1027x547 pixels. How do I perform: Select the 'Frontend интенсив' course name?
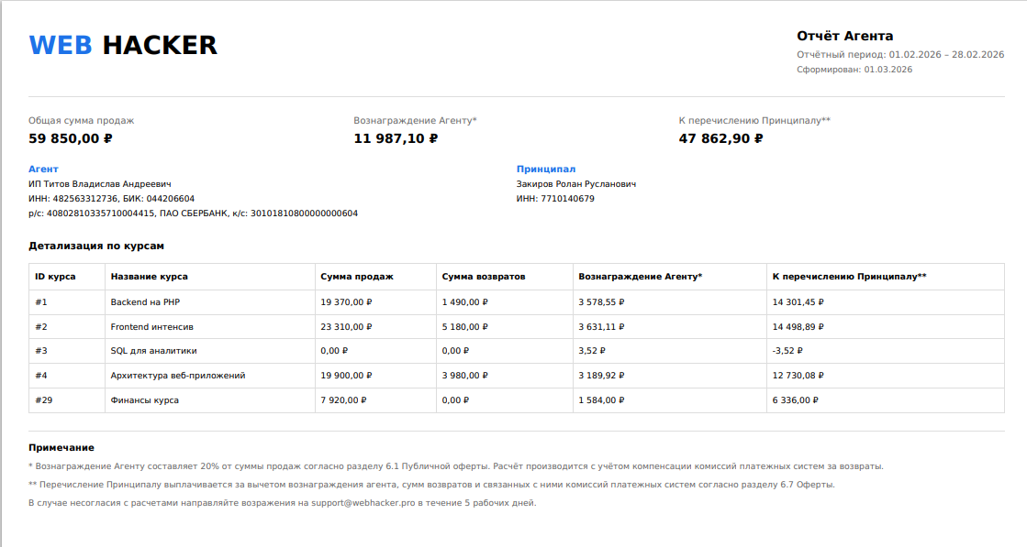click(151, 326)
